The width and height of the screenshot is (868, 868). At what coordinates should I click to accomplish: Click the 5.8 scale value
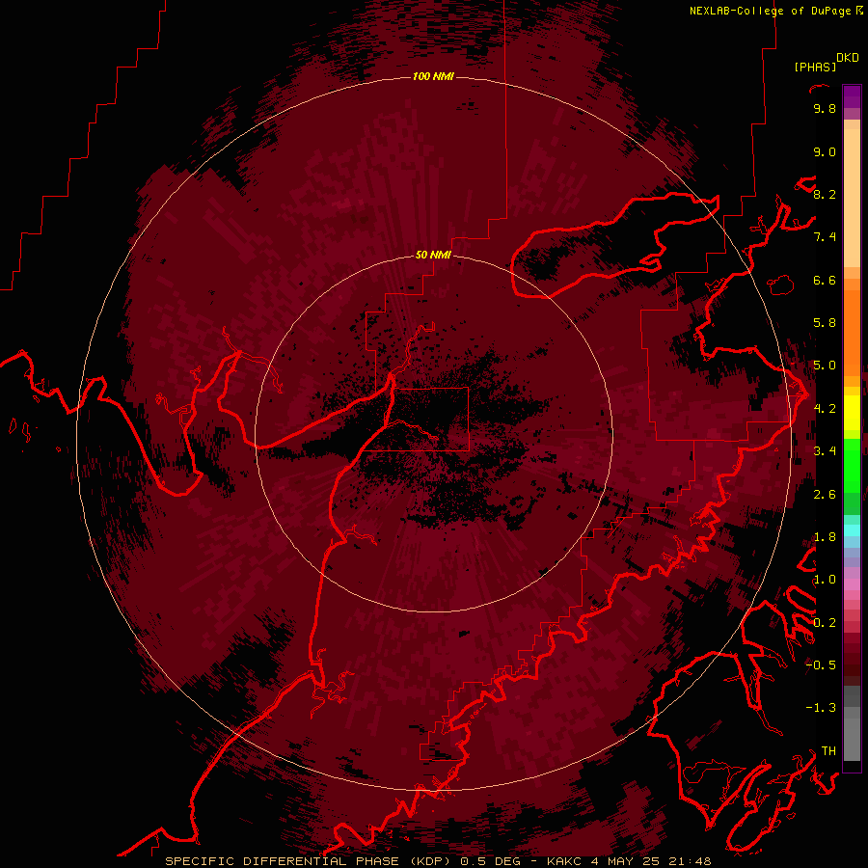[825, 323]
